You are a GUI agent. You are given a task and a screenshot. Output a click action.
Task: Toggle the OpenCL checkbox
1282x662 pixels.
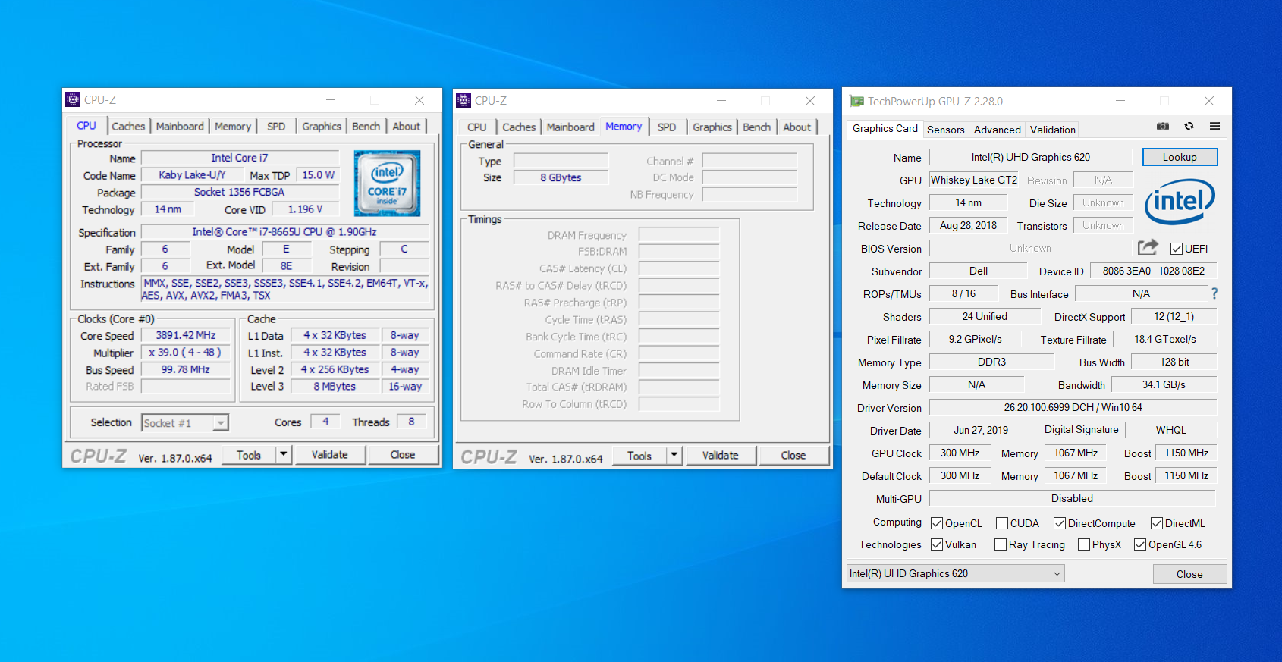click(x=937, y=523)
